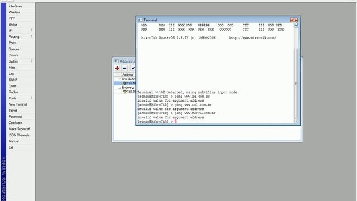
Task: Click the Terminal scrollbar down arrow
Action: coord(296,121)
